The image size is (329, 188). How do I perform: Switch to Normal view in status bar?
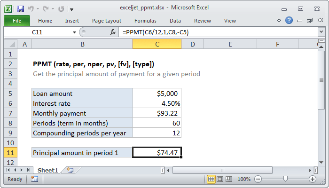211,179
